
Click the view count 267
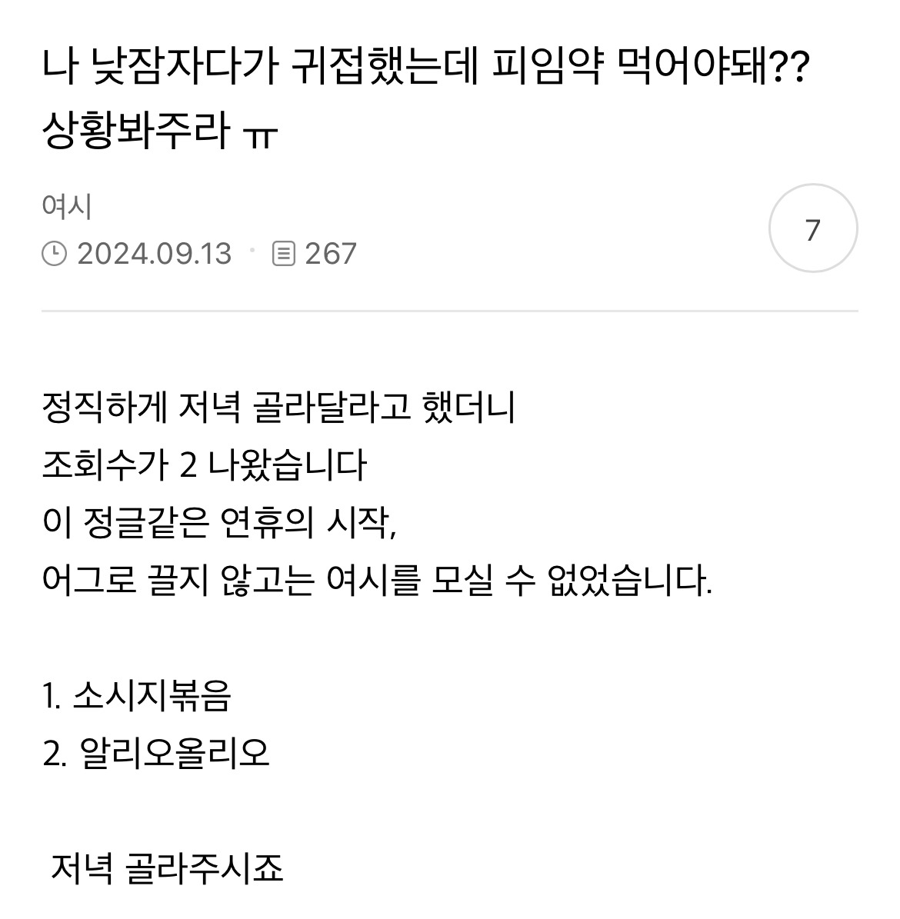tap(331, 254)
